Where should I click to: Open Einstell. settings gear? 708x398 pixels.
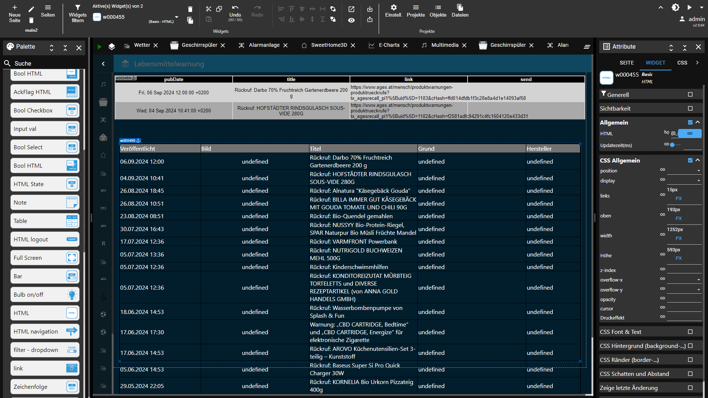[394, 7]
